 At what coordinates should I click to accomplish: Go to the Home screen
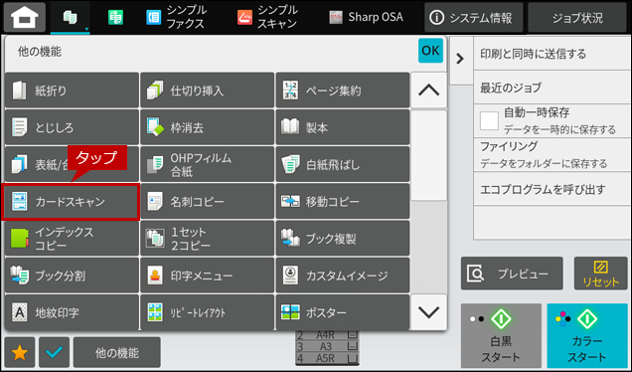click(x=25, y=17)
